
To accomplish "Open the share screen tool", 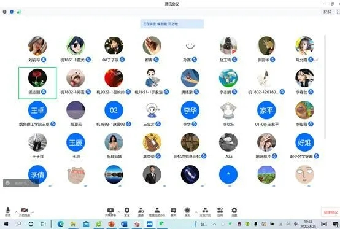I will tap(110, 212).
